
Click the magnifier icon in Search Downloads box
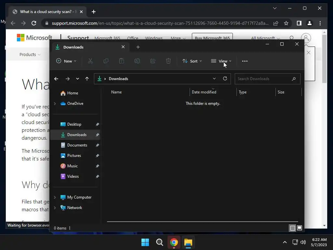[294, 79]
